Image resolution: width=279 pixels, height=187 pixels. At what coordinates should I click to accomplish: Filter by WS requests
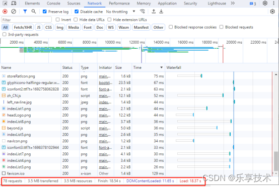pos(111,27)
